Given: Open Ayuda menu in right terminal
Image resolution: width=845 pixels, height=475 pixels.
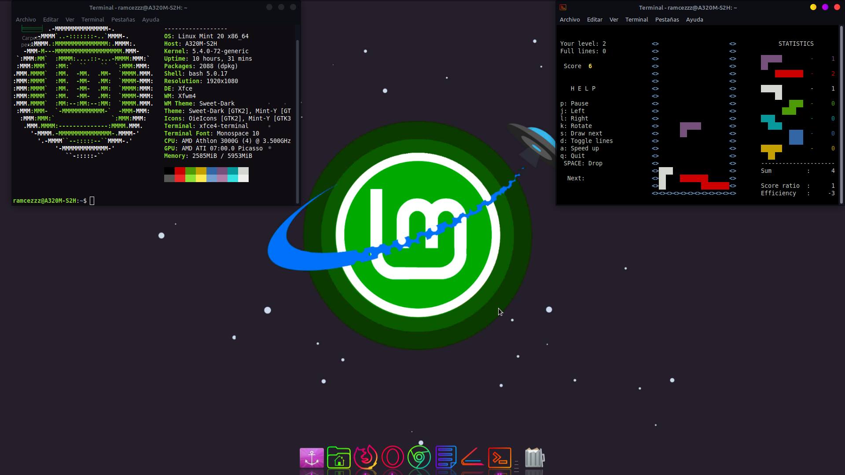Looking at the screenshot, I should pos(694,19).
